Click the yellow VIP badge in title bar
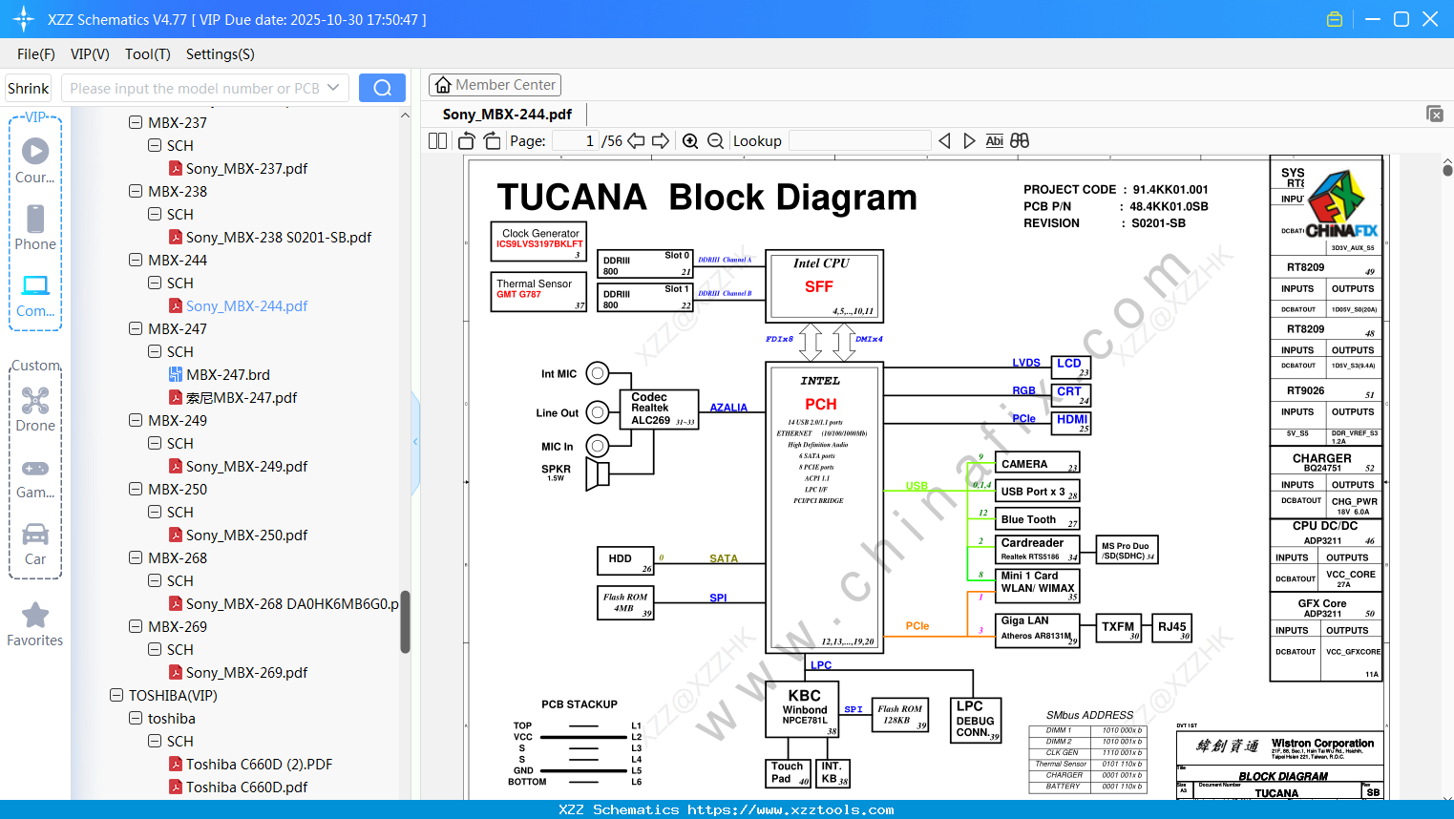1454x819 pixels. point(1335,19)
